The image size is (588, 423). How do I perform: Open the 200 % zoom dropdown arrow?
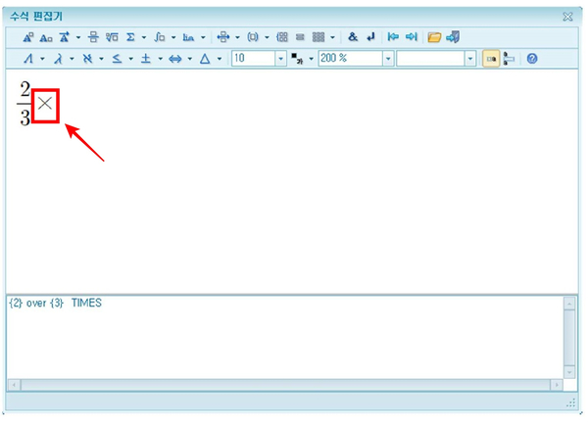click(x=388, y=59)
